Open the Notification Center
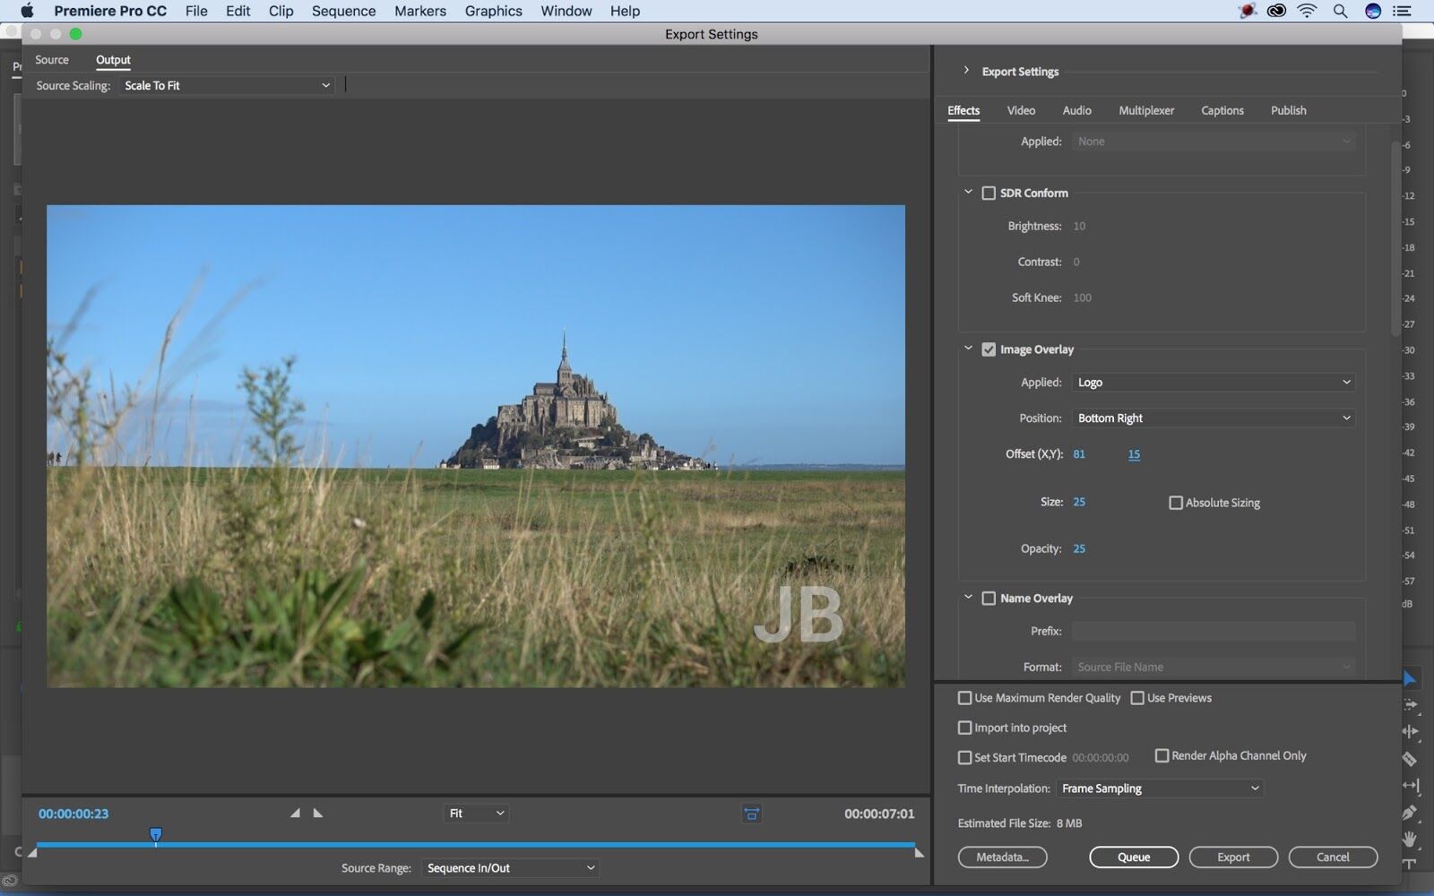Image resolution: width=1434 pixels, height=896 pixels. click(x=1403, y=11)
